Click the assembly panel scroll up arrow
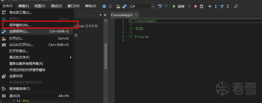262x103 pixels. click(106, 20)
